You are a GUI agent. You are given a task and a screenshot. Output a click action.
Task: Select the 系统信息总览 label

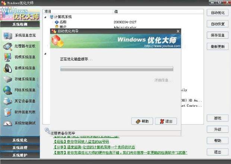pos(25,35)
